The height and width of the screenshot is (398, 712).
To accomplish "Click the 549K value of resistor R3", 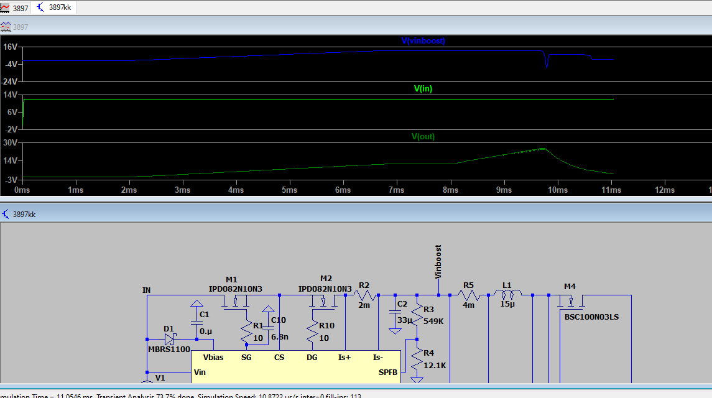I will pyautogui.click(x=433, y=321).
